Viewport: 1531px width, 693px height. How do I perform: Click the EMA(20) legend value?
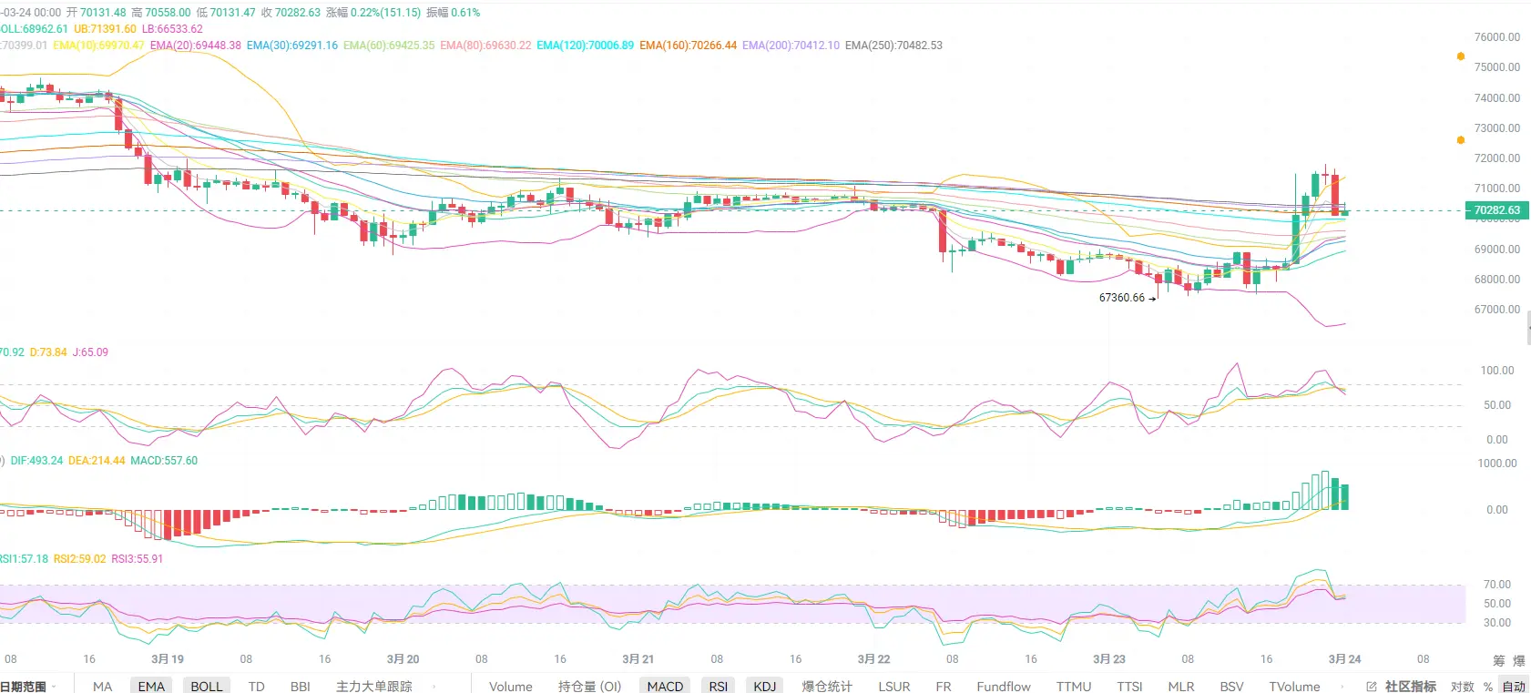click(x=196, y=46)
